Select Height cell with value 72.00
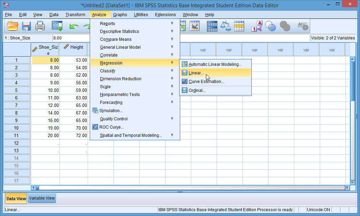The image size is (360, 216). (74, 135)
